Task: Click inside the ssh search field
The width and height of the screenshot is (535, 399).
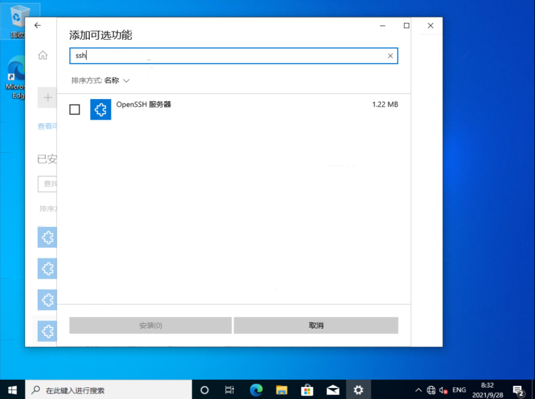Action: 226,56
